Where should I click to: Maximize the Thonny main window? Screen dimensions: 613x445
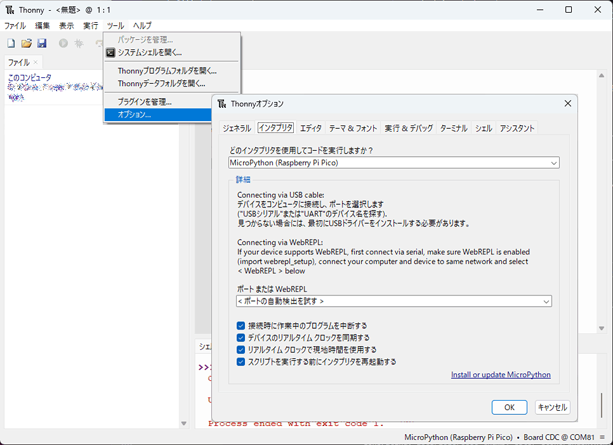(x=569, y=10)
